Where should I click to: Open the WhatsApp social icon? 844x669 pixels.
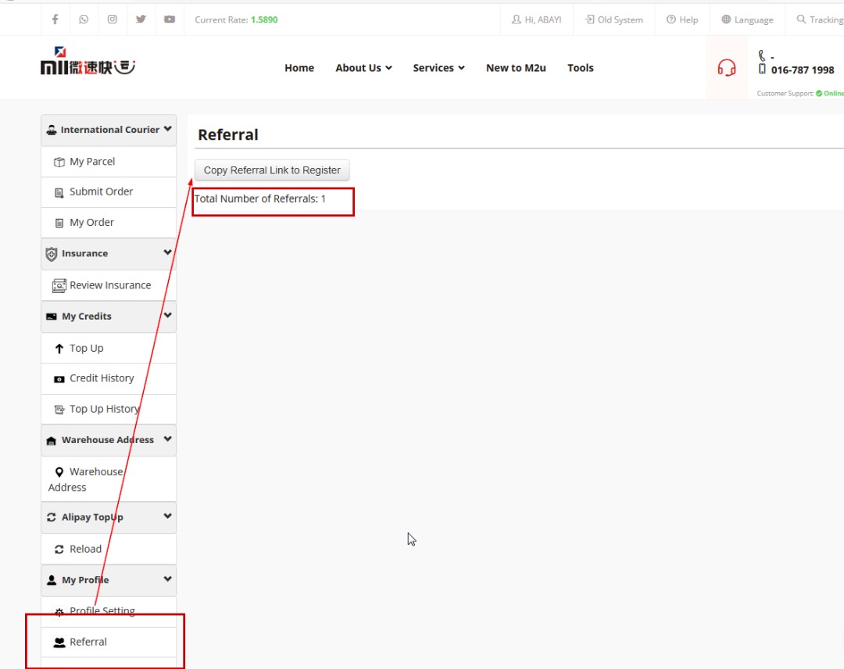(x=84, y=20)
